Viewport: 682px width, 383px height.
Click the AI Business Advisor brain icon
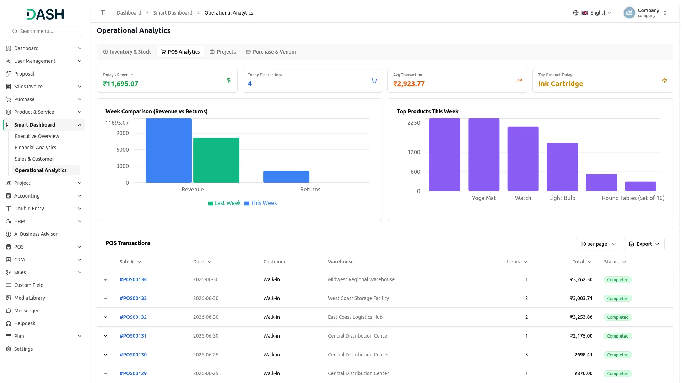pyautogui.click(x=9, y=234)
